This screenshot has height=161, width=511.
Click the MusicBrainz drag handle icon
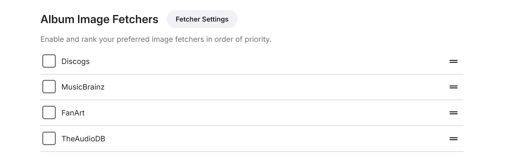(453, 87)
